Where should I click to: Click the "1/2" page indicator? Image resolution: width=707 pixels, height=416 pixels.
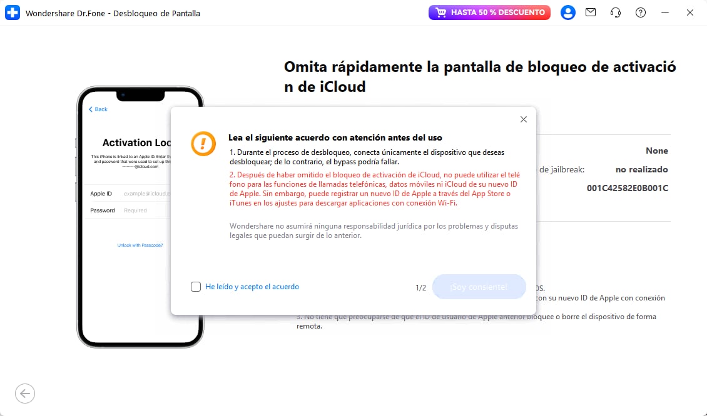point(420,287)
